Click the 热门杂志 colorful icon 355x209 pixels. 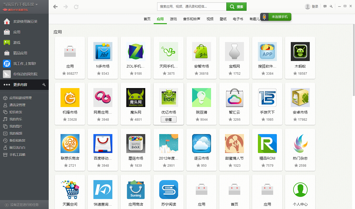point(300,144)
